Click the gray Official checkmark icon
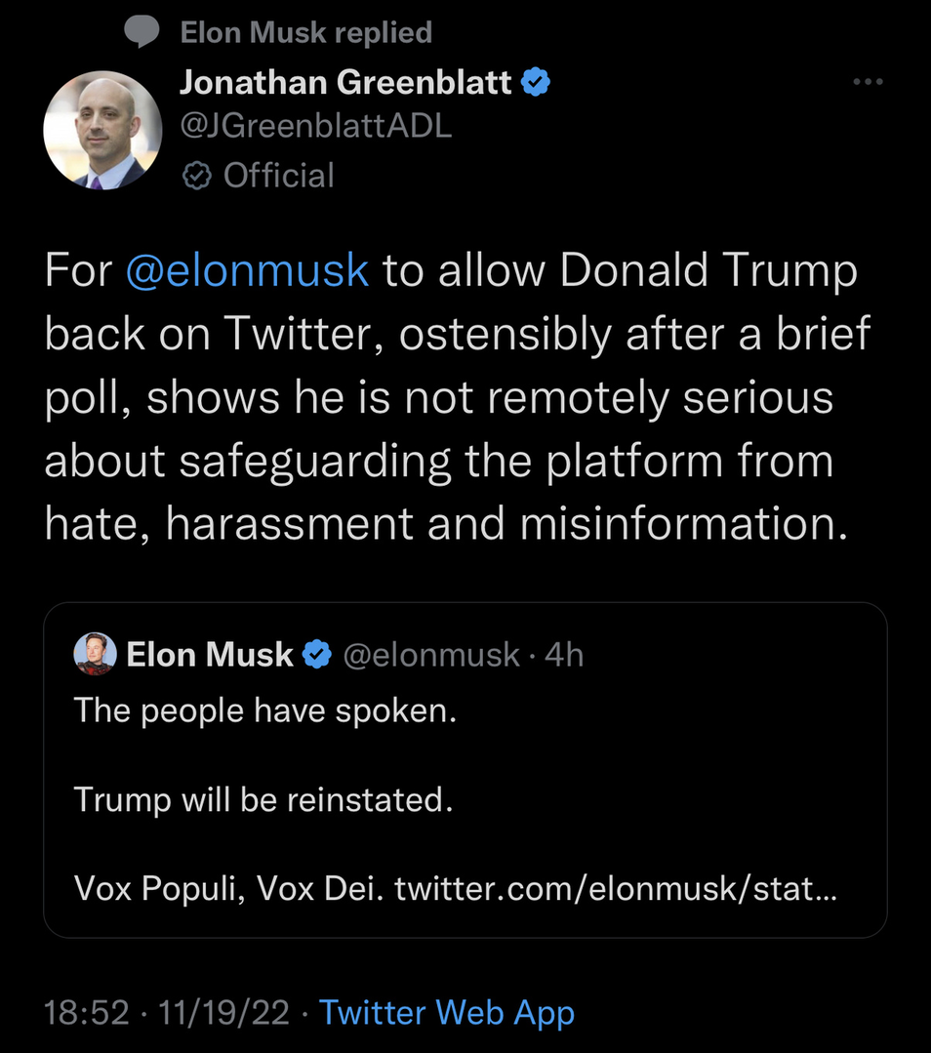The height and width of the screenshot is (1053, 931). point(196,176)
